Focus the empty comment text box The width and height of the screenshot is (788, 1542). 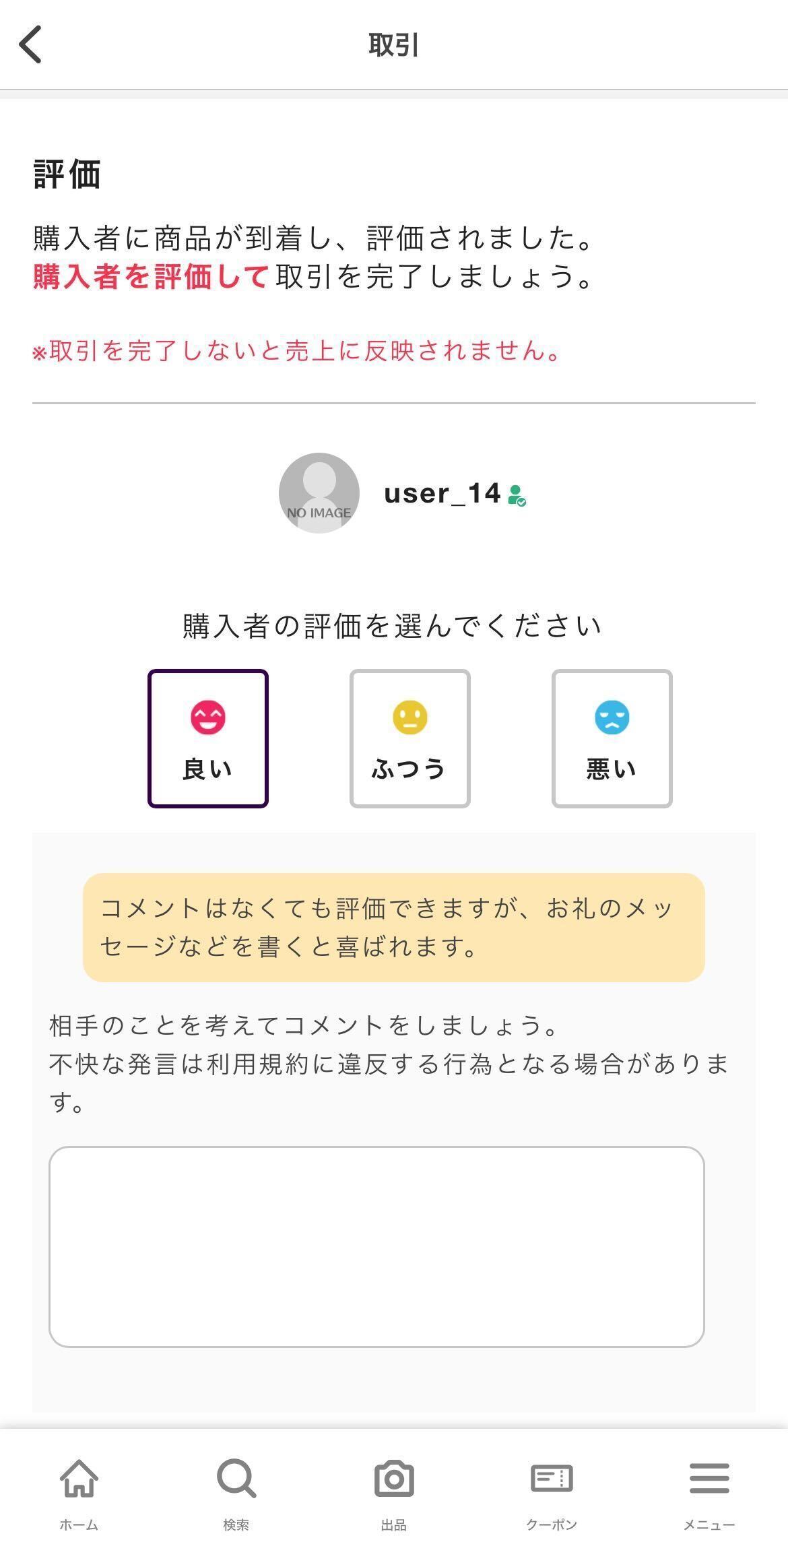(x=376, y=1246)
